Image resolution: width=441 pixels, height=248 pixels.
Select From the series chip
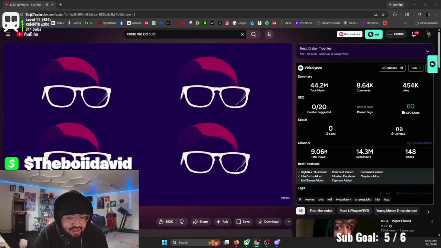[321, 210]
